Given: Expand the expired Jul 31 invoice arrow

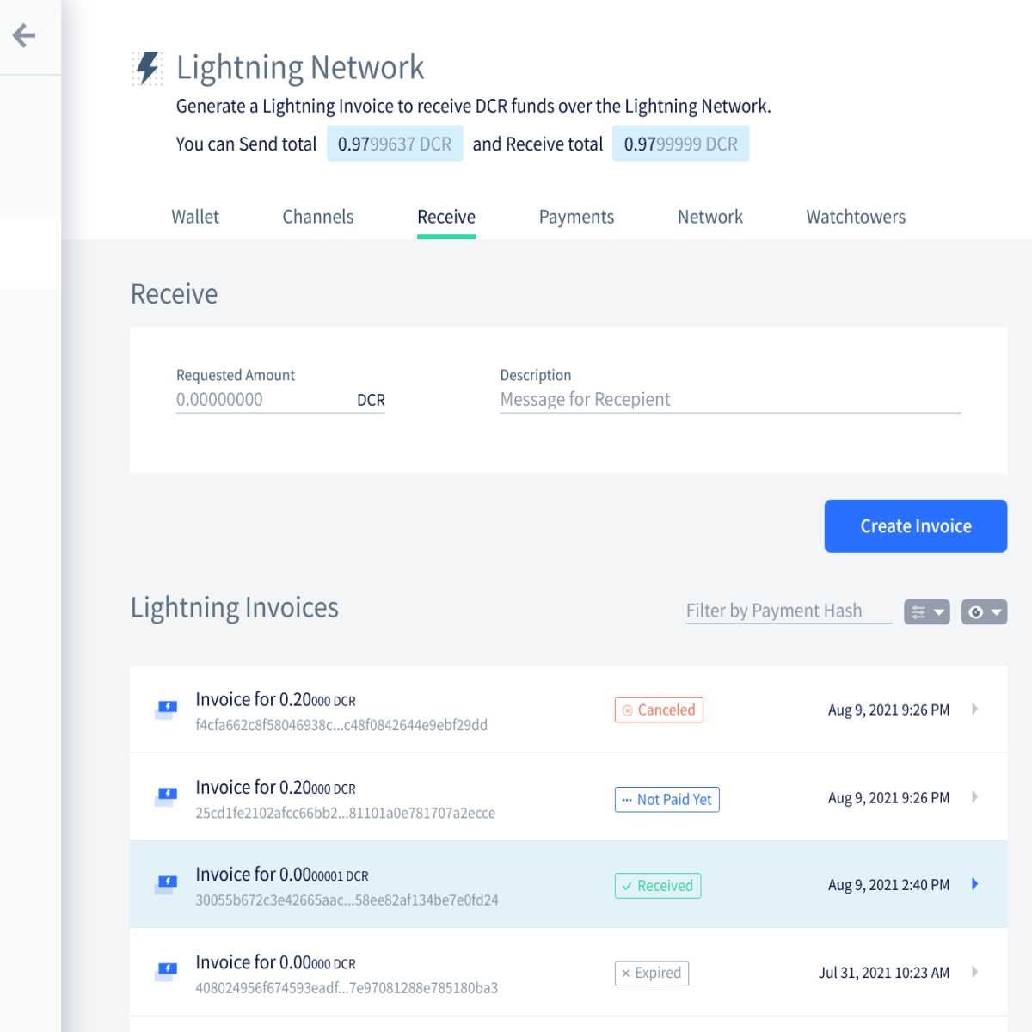Looking at the screenshot, I should pos(974,972).
